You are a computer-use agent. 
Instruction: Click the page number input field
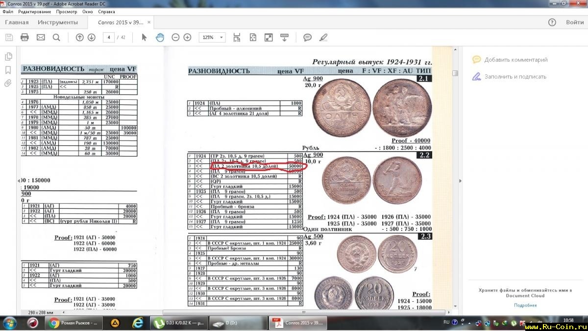point(108,38)
